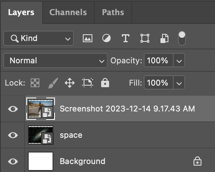Open the Kind filter dropdown
The width and height of the screenshot is (215, 172).
click(39, 38)
